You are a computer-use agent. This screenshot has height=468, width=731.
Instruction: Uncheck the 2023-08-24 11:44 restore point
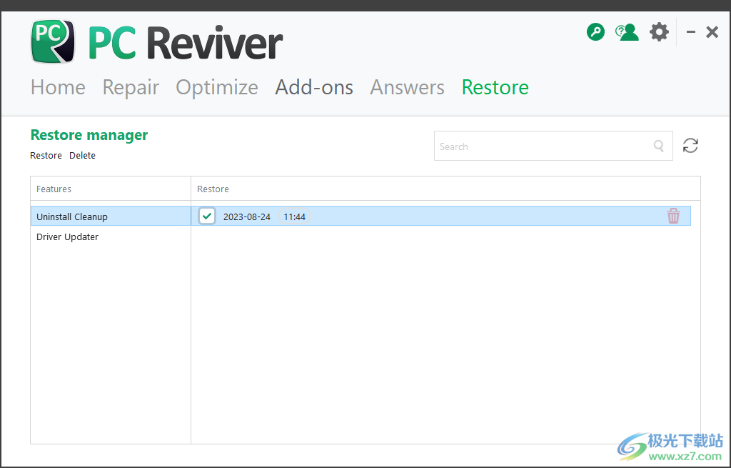[207, 216]
